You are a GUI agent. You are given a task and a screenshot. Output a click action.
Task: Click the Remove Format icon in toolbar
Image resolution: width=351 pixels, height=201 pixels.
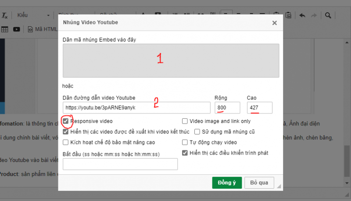point(5,15)
